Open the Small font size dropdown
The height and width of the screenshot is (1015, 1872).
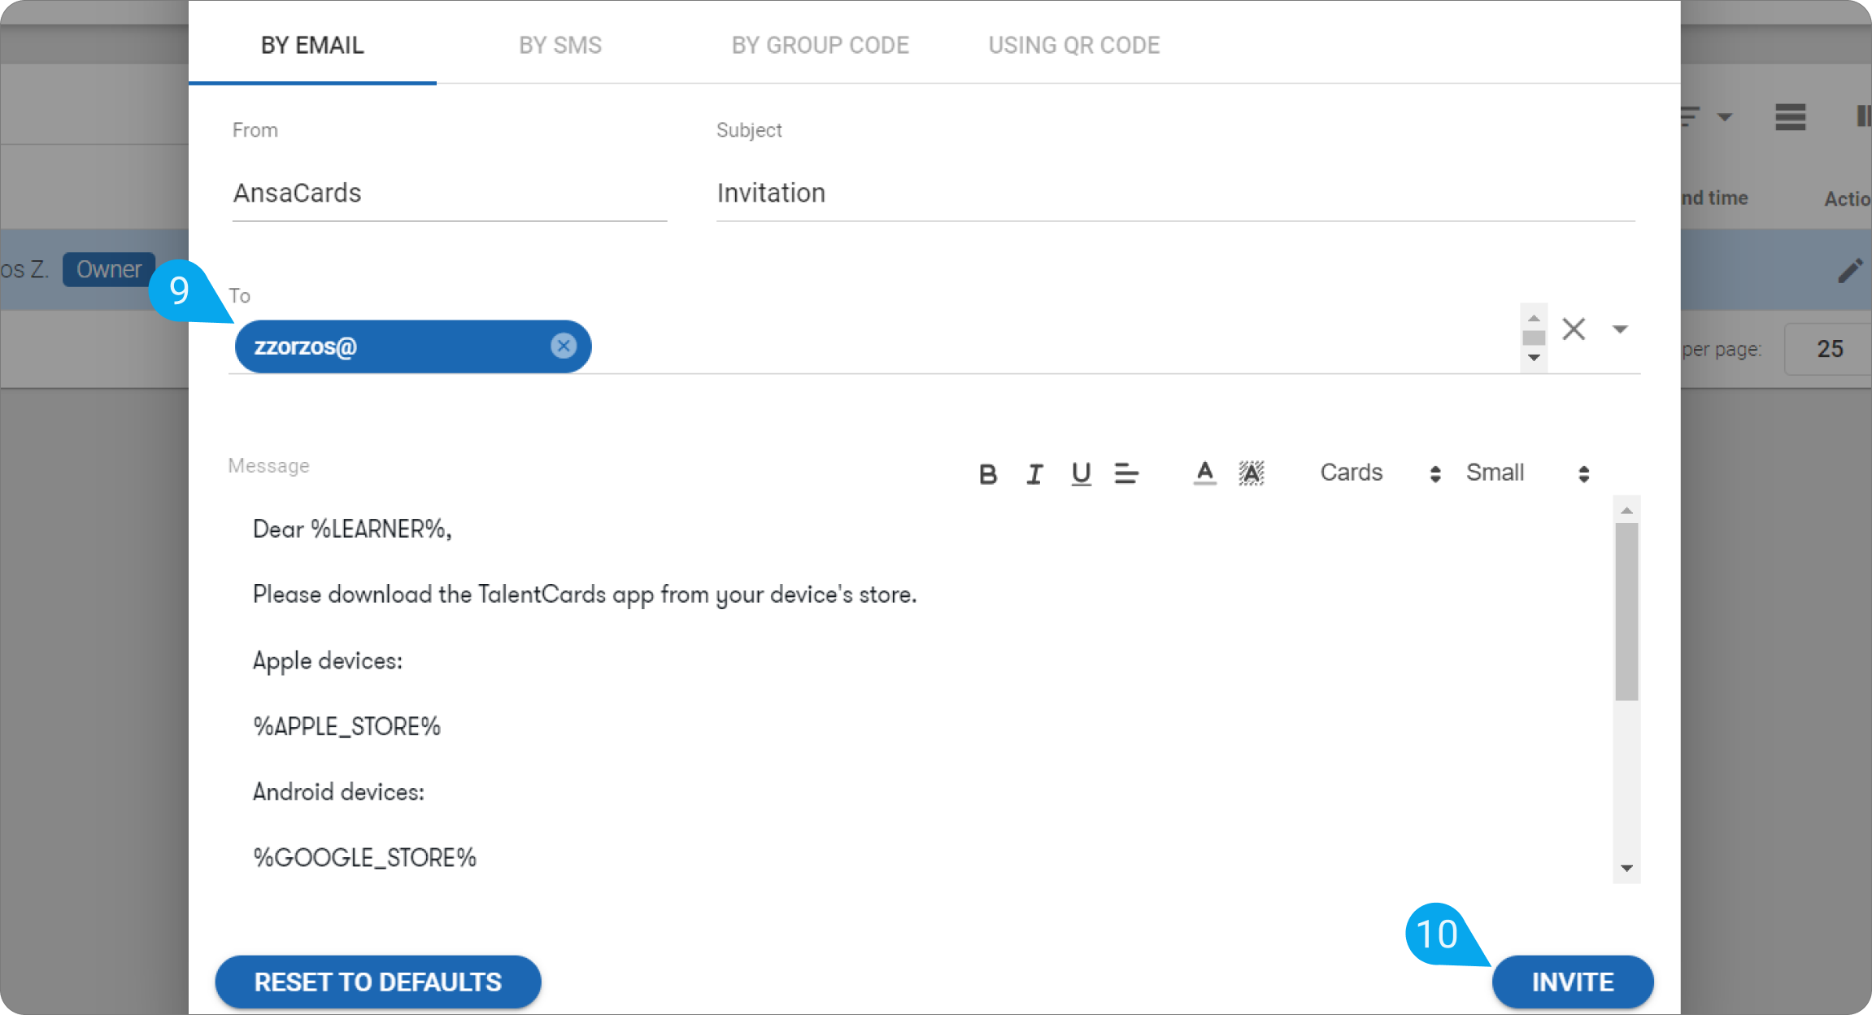tap(1526, 473)
